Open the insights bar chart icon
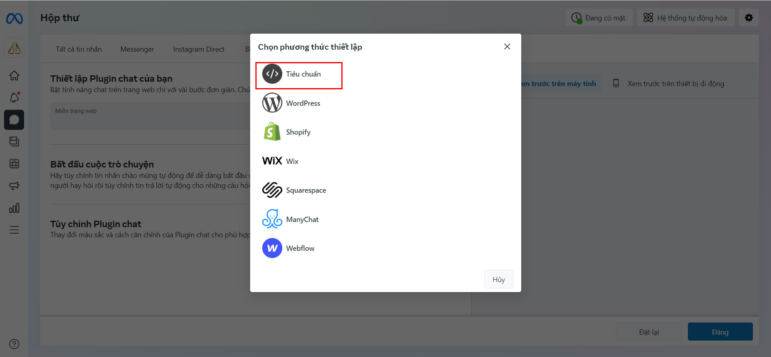Image resolution: width=771 pixels, height=357 pixels. (x=14, y=208)
